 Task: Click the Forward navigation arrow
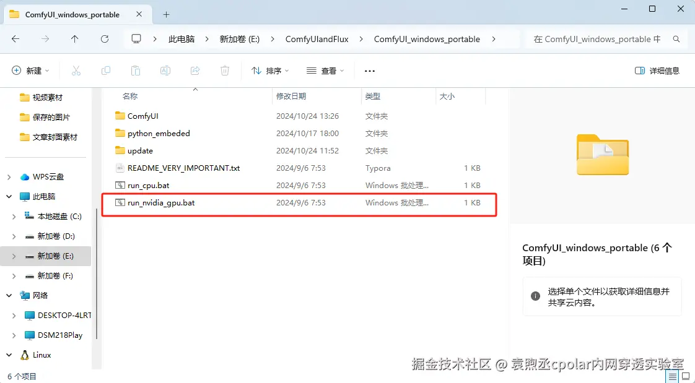click(45, 39)
